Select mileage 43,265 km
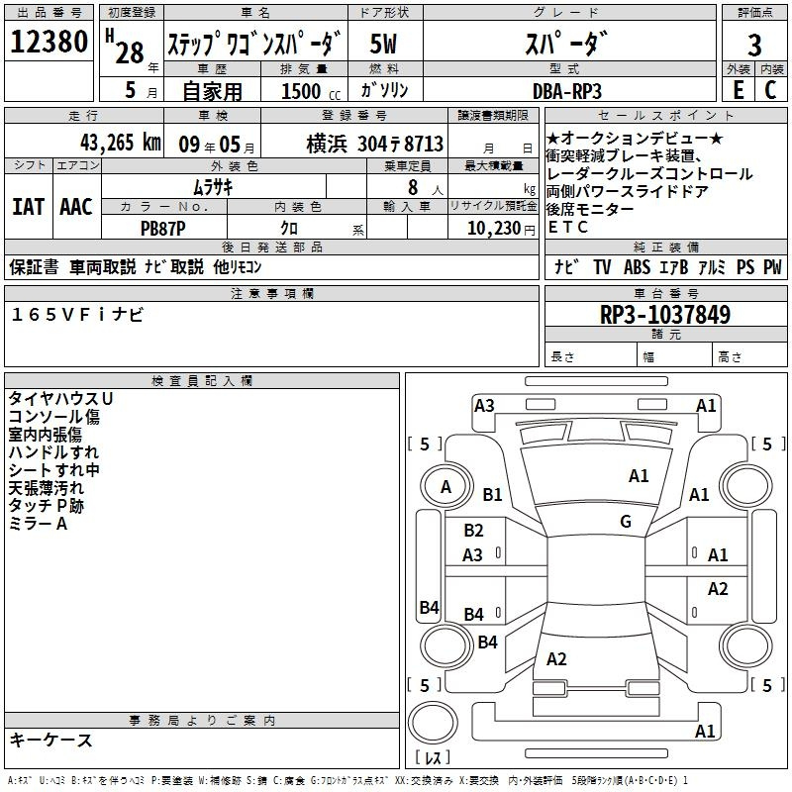 [x=121, y=143]
